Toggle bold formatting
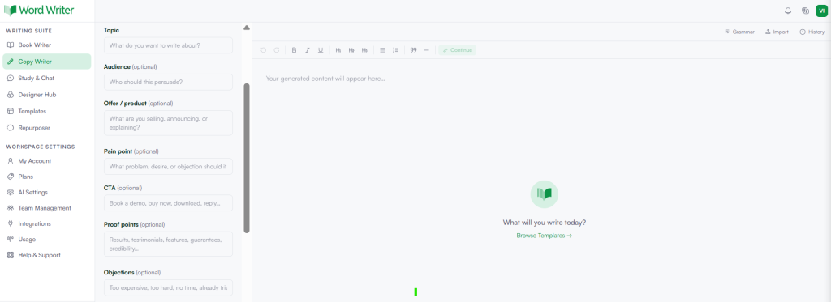The height and width of the screenshot is (302, 831). pos(294,50)
